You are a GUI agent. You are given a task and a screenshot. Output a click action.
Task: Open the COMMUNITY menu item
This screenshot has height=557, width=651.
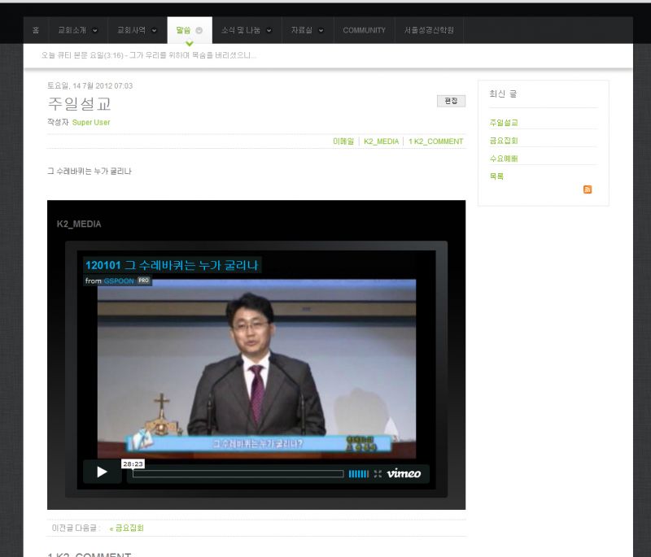tap(364, 30)
